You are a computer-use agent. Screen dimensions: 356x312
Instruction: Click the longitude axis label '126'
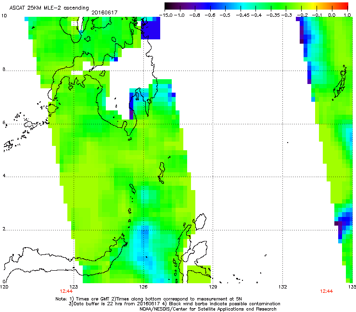click(143, 287)
